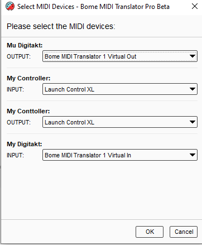Click the My Controller section heading

pyautogui.click(x=28, y=78)
